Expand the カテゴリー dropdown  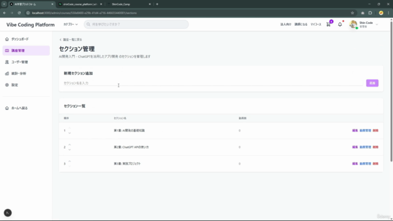71,25
